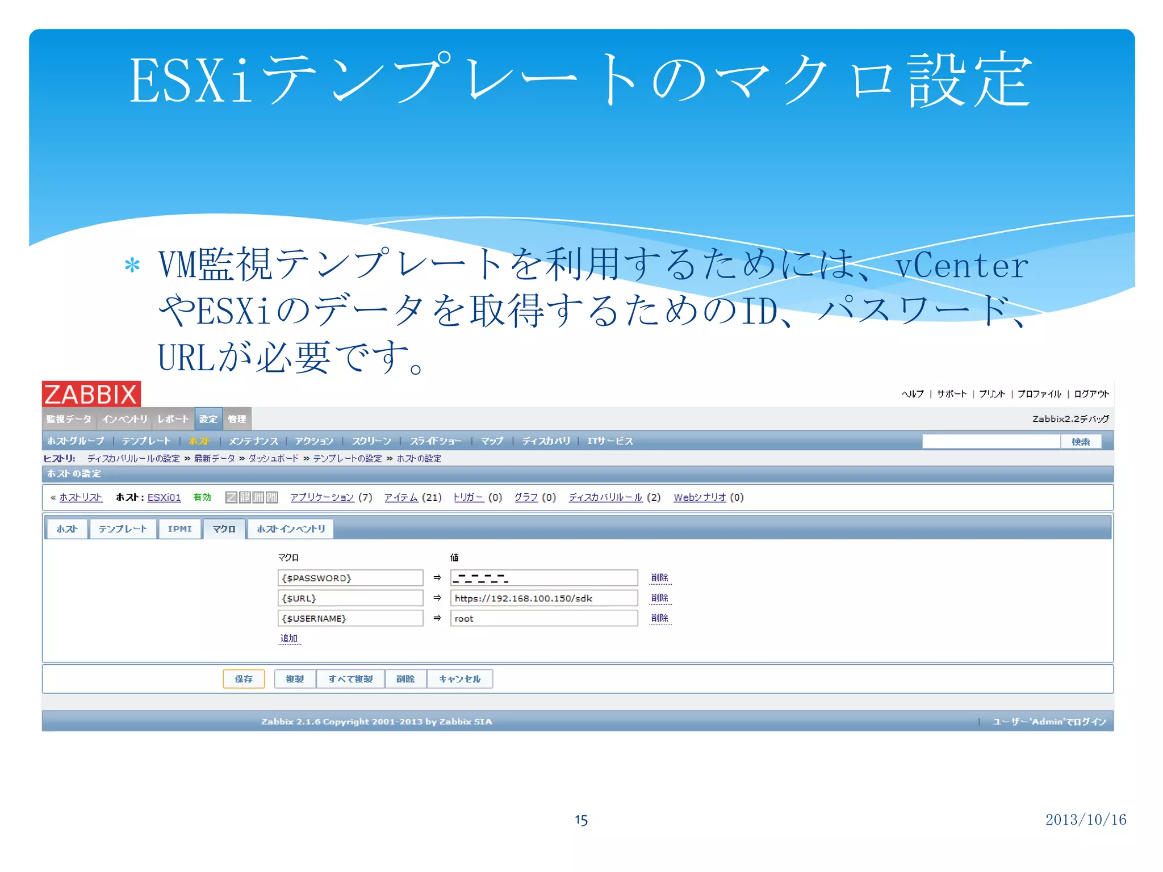Switch to the テンプレート tab
Screen dimensions: 1163x872
pos(123,529)
